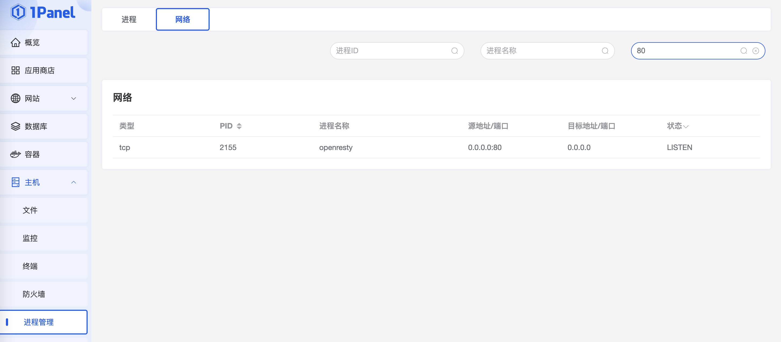781x342 pixels.
Task: Click the 1Panel logo icon
Action: pyautogui.click(x=18, y=12)
